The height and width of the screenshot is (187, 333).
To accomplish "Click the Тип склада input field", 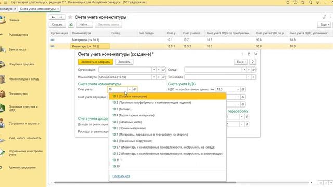I will [x=215, y=77].
